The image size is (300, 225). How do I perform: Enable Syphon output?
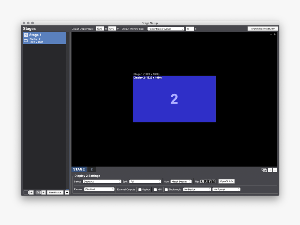[140, 189]
